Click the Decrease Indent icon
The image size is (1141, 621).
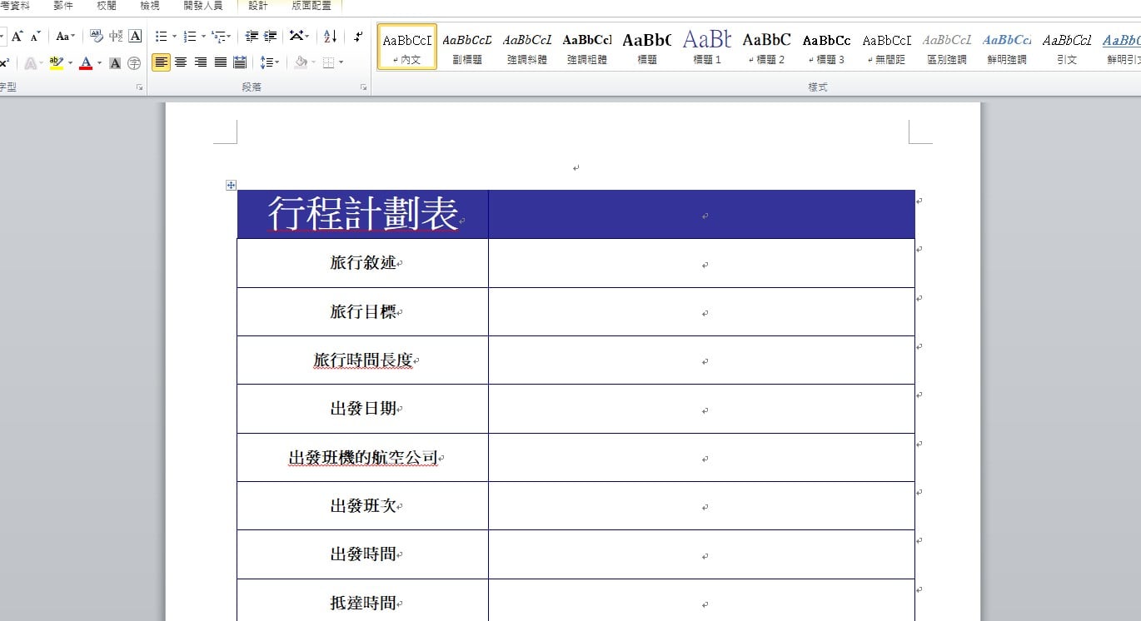point(252,37)
